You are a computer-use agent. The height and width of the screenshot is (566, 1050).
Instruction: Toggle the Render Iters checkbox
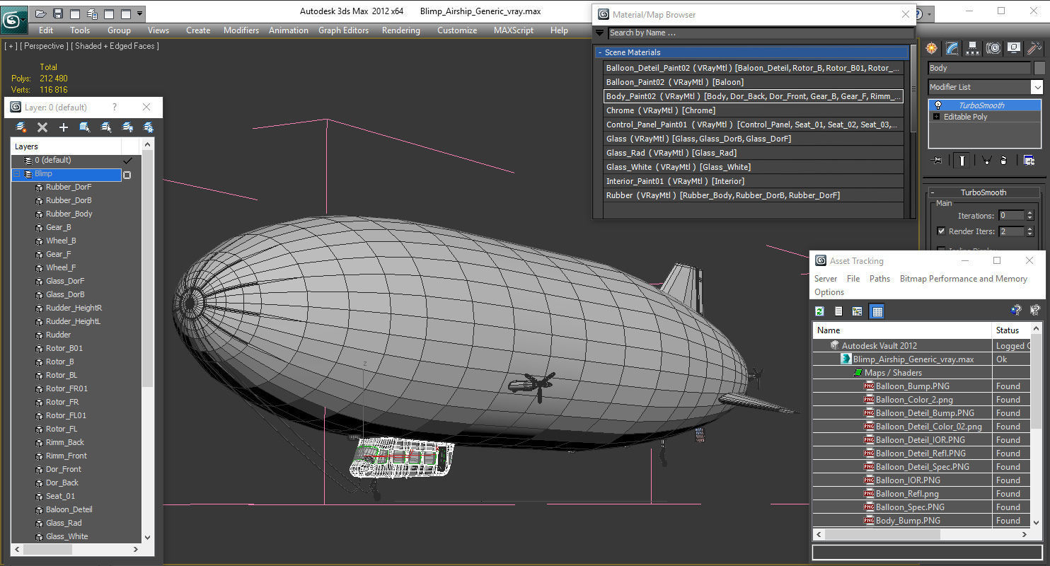[941, 231]
